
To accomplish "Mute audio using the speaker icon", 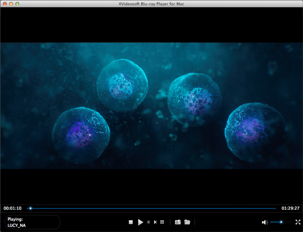I will [265, 222].
